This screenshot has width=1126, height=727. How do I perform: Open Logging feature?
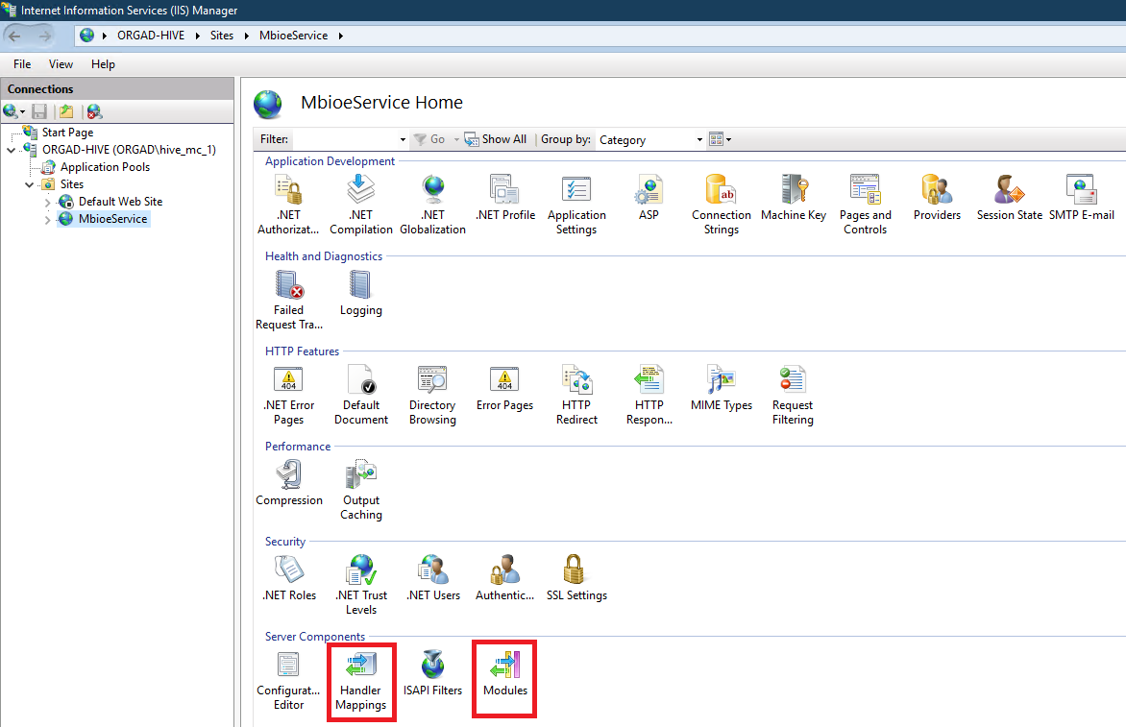[x=360, y=293]
